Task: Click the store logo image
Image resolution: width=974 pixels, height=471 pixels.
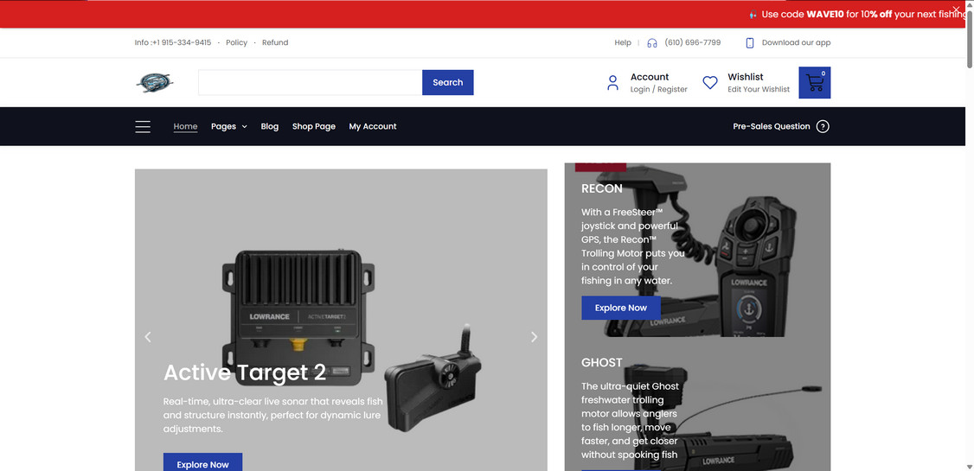Action: coord(155,83)
